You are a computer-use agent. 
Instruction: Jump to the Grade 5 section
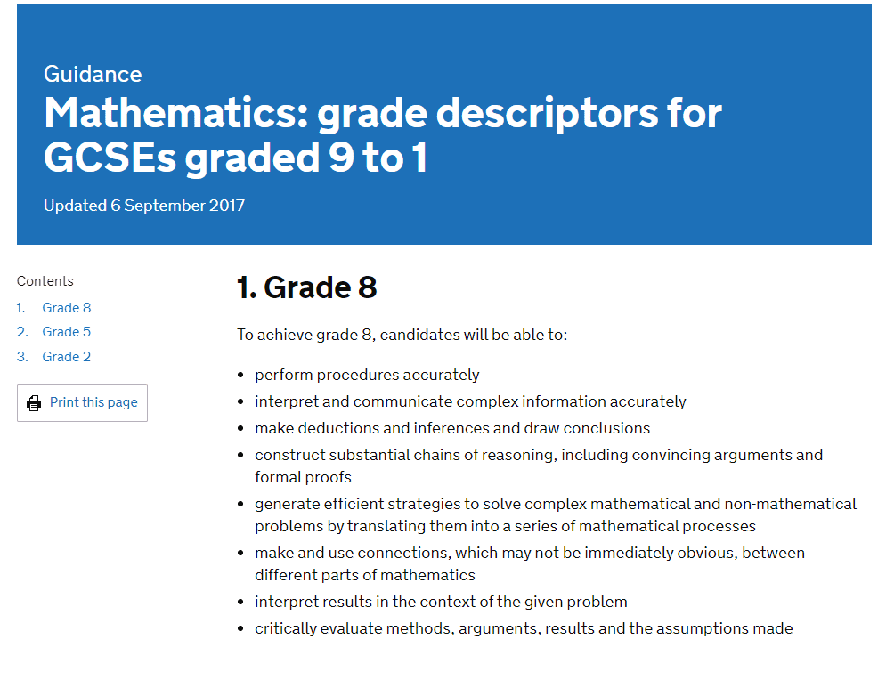coord(66,332)
